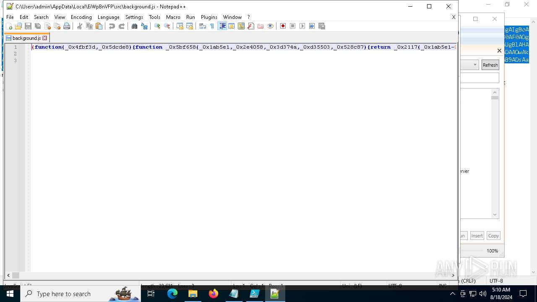Redo the action with the Redo icon

(x=122, y=26)
